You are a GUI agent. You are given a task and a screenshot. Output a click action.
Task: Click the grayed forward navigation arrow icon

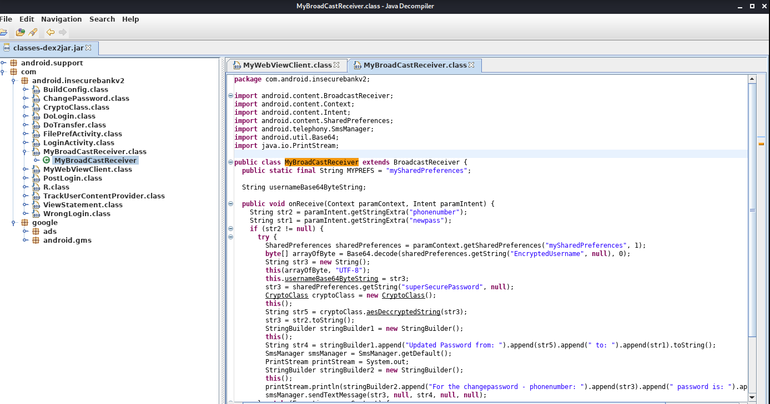[62, 32]
